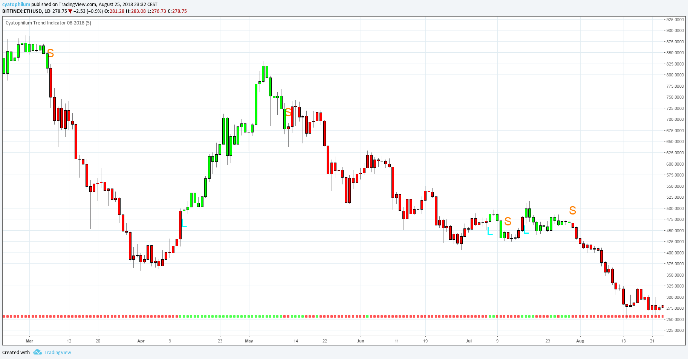Click the 300.0000 price axis label
The image size is (688, 359).
point(675,297)
